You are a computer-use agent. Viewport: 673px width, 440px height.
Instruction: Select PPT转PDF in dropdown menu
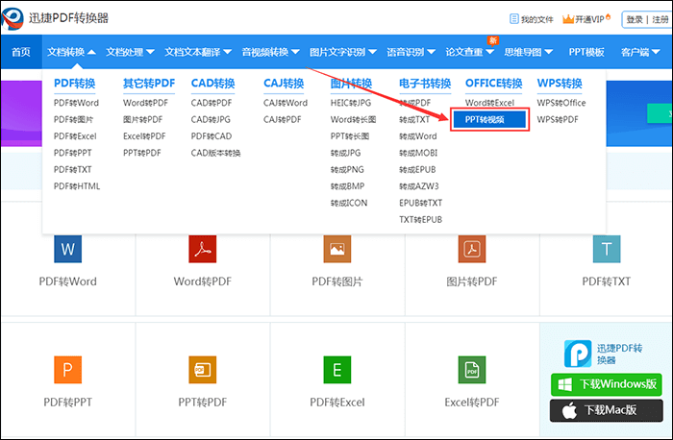click(142, 153)
